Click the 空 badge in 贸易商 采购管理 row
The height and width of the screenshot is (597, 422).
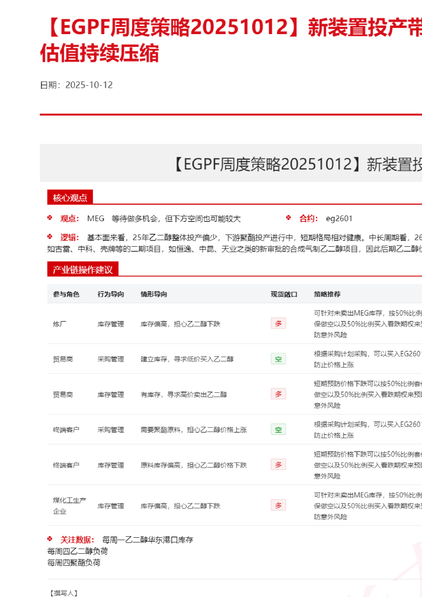278,359
